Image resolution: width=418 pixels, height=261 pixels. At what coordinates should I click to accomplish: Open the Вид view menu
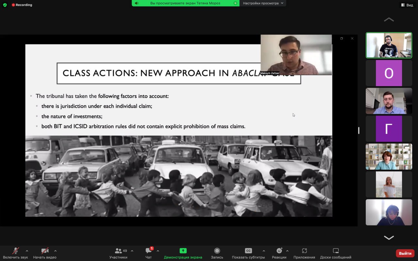coord(407,5)
